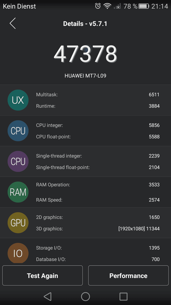Click the Test Again button
171x305 pixels.
(42, 275)
